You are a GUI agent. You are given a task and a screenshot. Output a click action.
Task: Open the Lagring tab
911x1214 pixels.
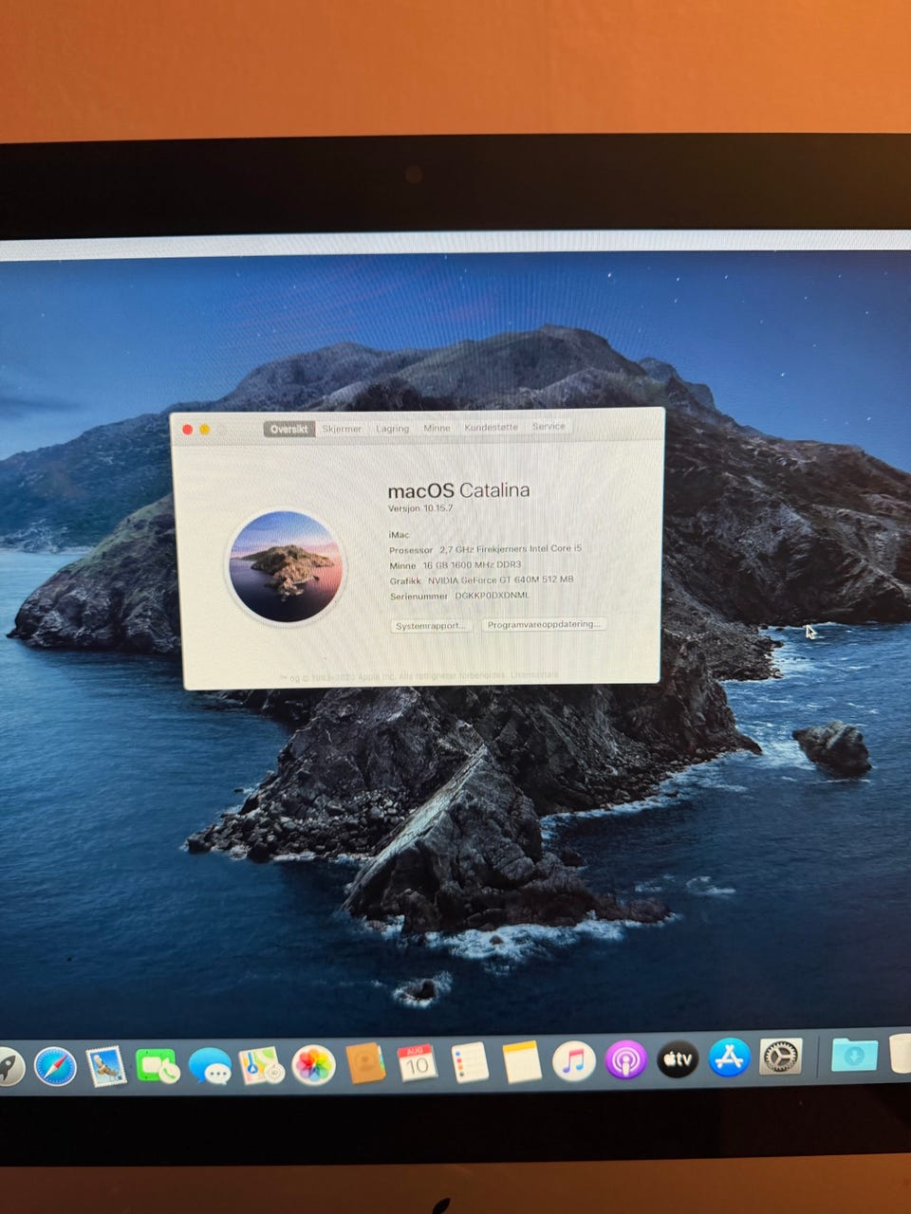tap(392, 428)
